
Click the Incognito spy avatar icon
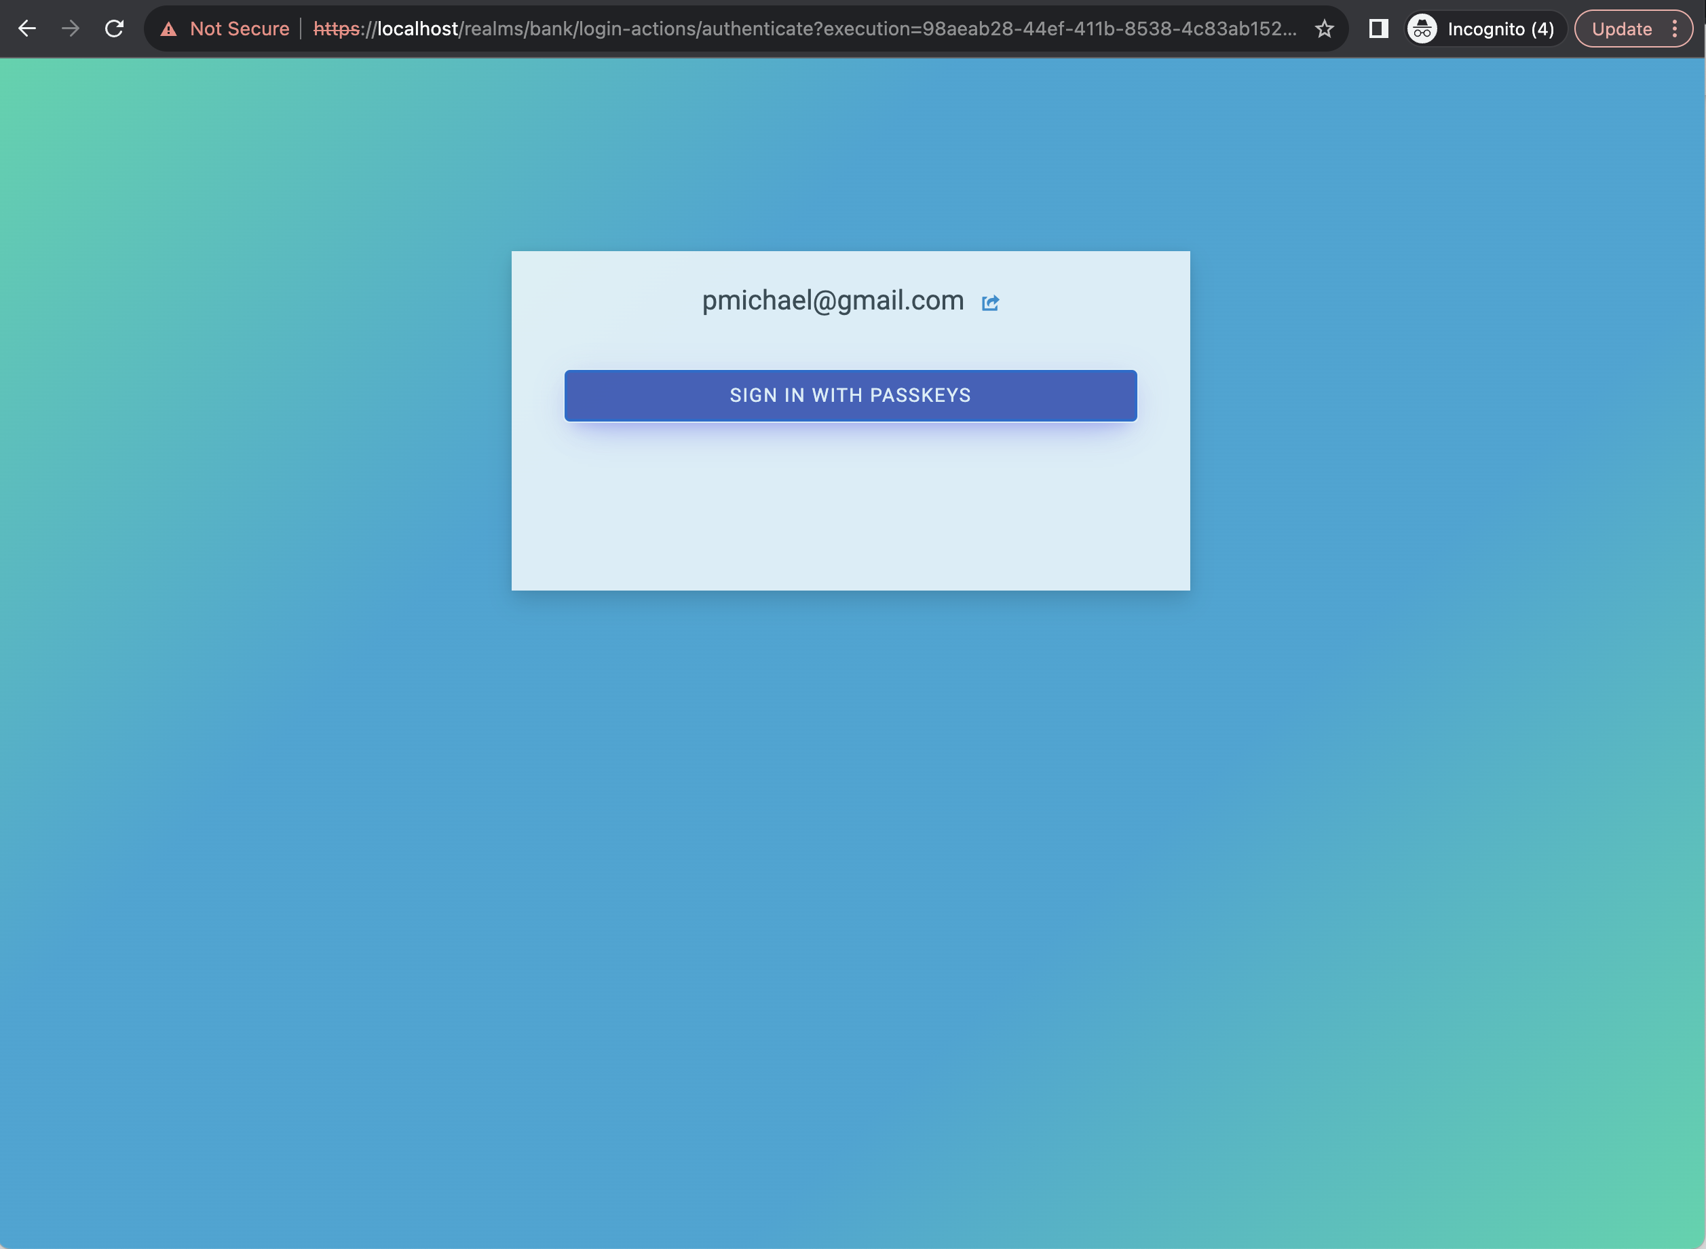1422,29
